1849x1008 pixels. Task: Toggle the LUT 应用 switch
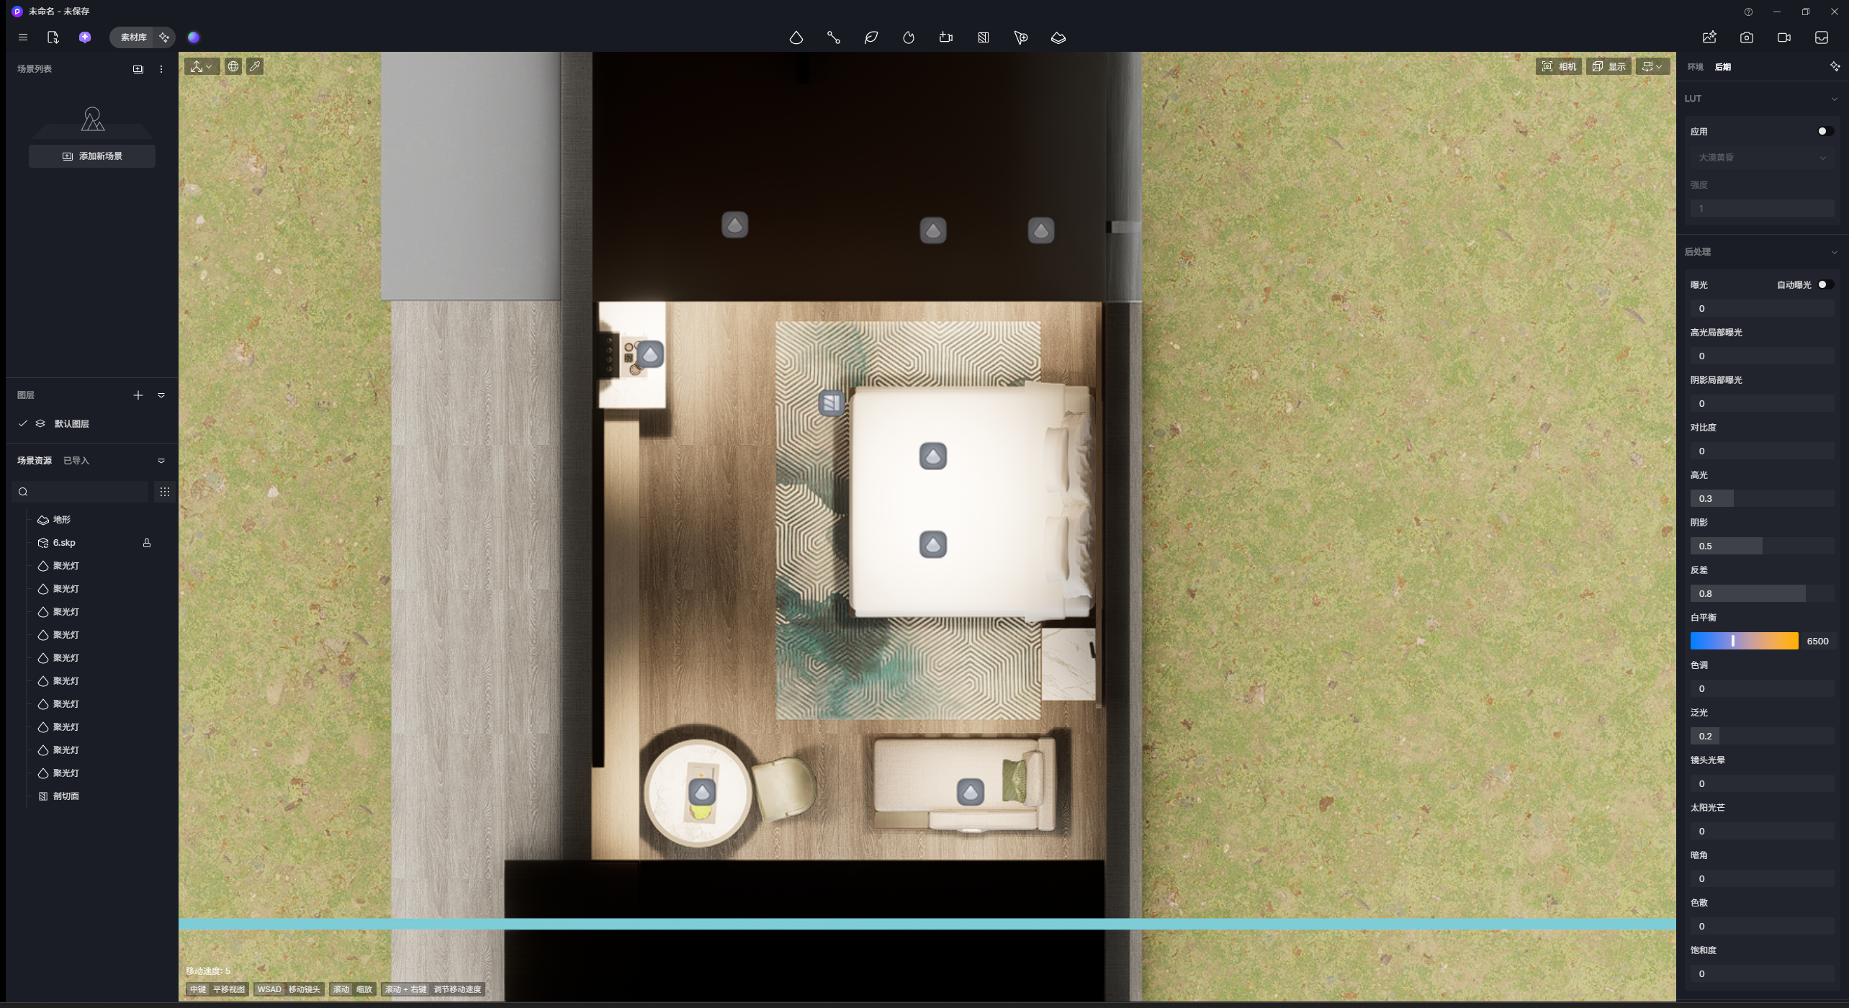pos(1825,131)
